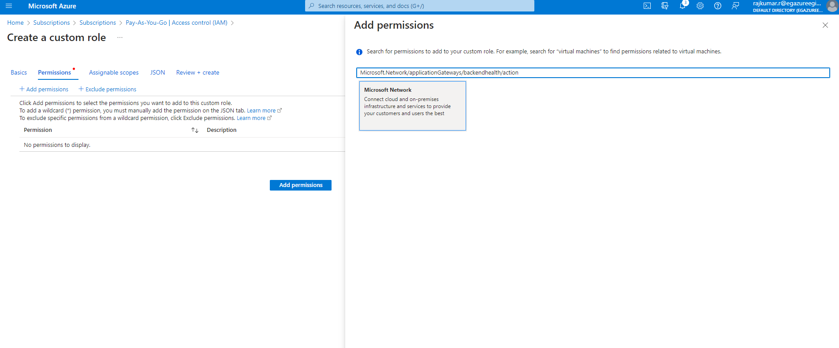
Task: Open Cloud Shell from the top bar
Action: [647, 6]
